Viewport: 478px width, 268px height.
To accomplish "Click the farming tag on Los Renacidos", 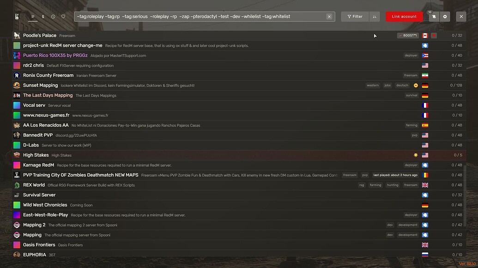I will coord(411,125).
